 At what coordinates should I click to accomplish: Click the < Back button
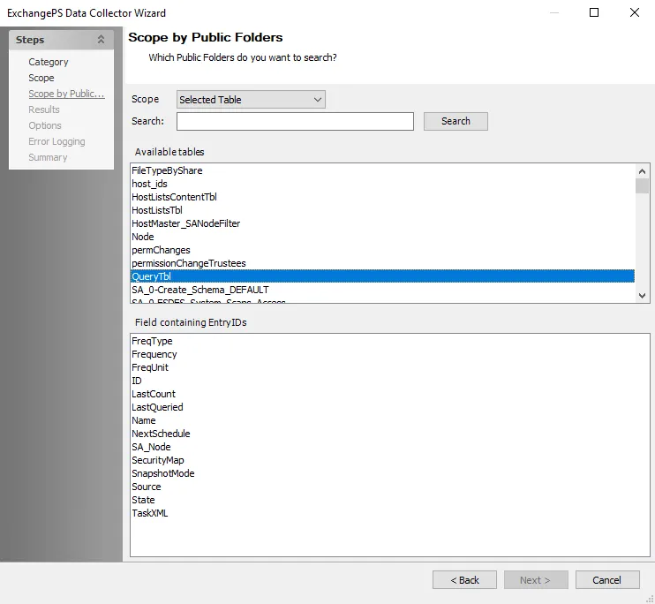coord(464,580)
